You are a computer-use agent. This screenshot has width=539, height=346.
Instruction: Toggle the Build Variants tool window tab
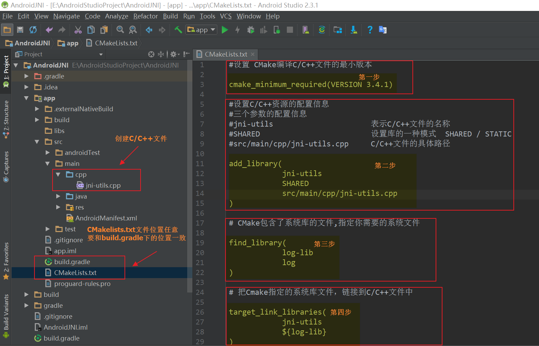(6, 316)
